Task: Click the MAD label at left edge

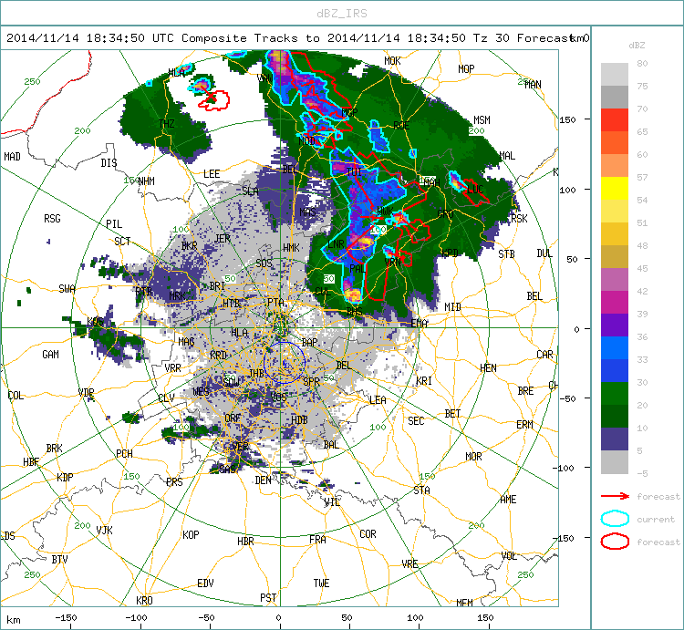Action: pyautogui.click(x=12, y=157)
